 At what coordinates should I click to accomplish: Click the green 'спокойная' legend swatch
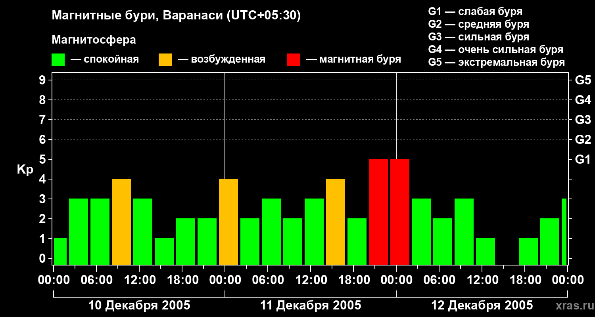coord(58,60)
